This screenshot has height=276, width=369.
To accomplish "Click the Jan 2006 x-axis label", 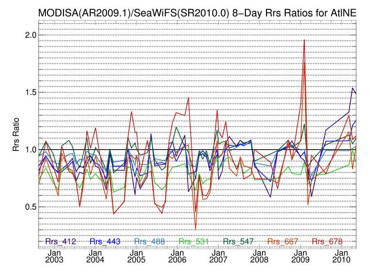I will (x=177, y=256).
